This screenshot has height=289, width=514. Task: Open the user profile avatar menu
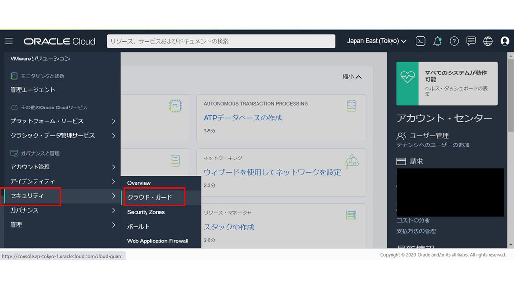505,41
